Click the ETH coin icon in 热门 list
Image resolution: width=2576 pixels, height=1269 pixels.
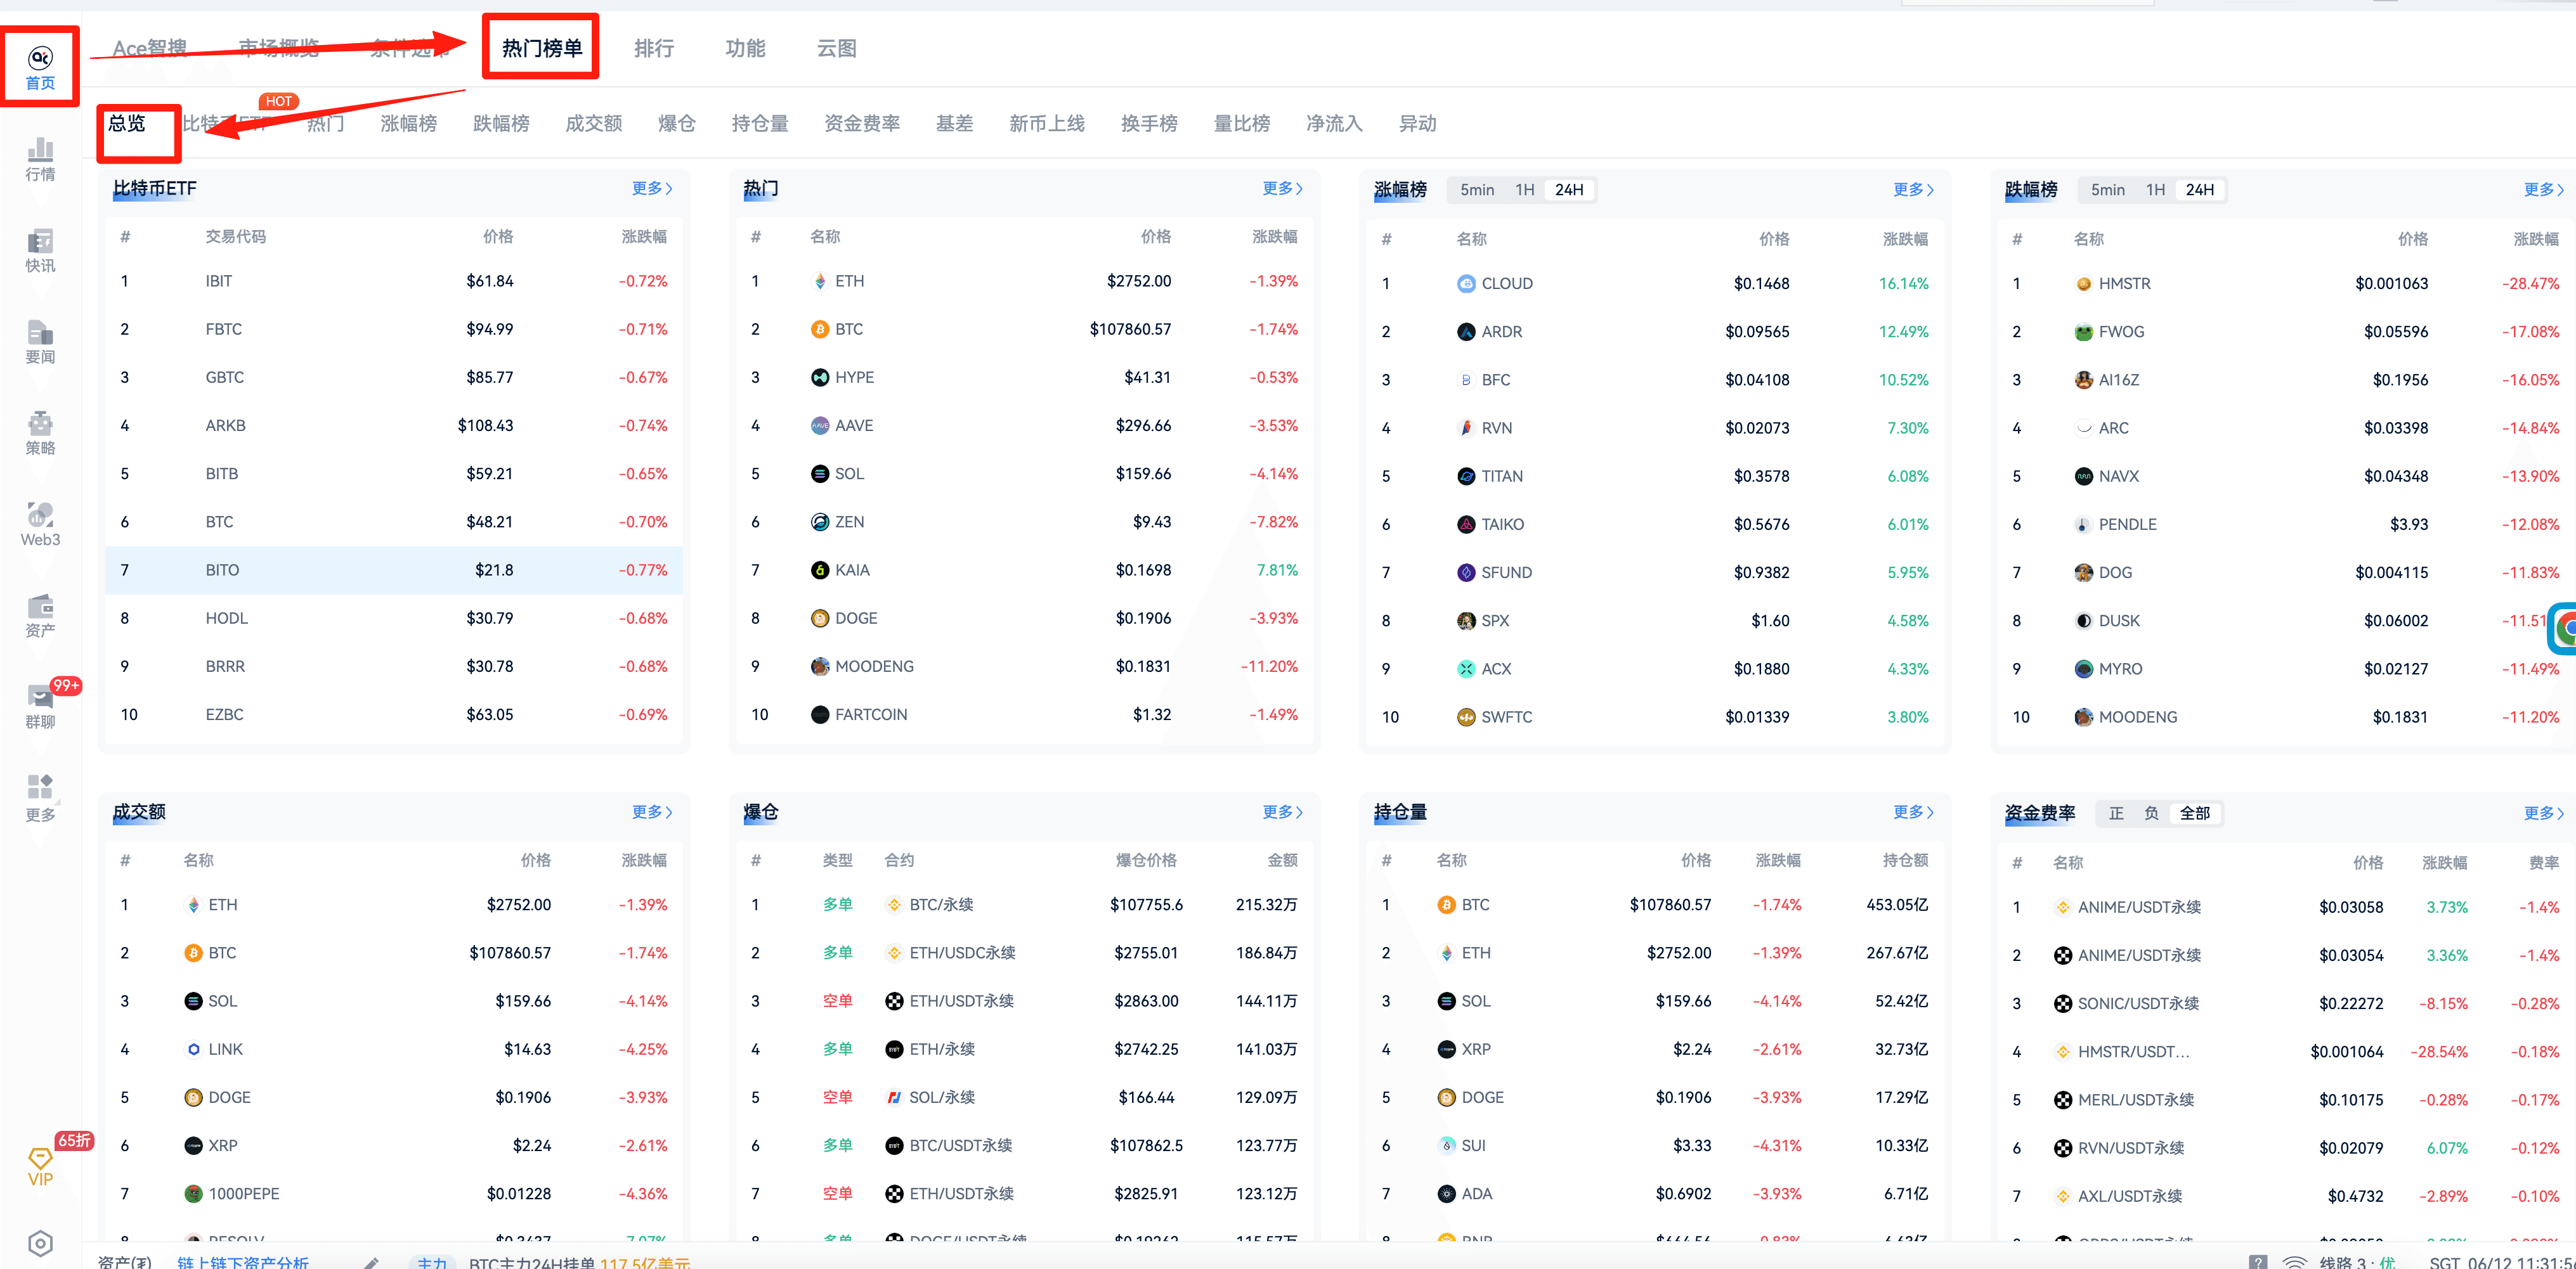pyautogui.click(x=820, y=281)
